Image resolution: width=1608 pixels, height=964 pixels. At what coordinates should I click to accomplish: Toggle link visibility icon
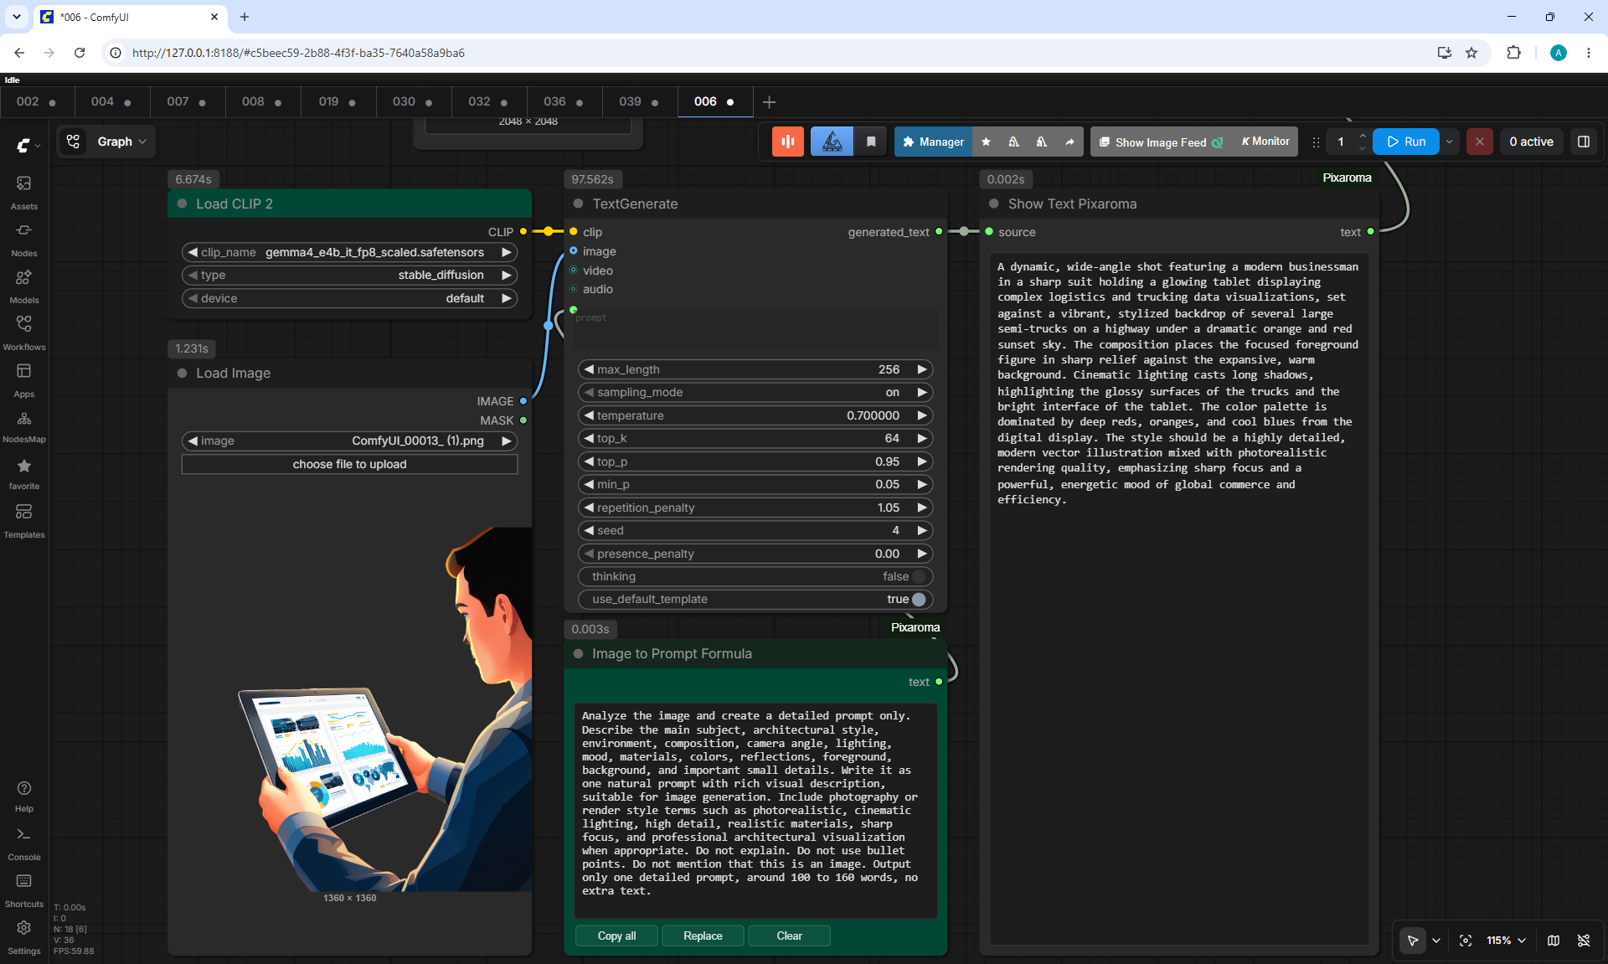point(1584,941)
